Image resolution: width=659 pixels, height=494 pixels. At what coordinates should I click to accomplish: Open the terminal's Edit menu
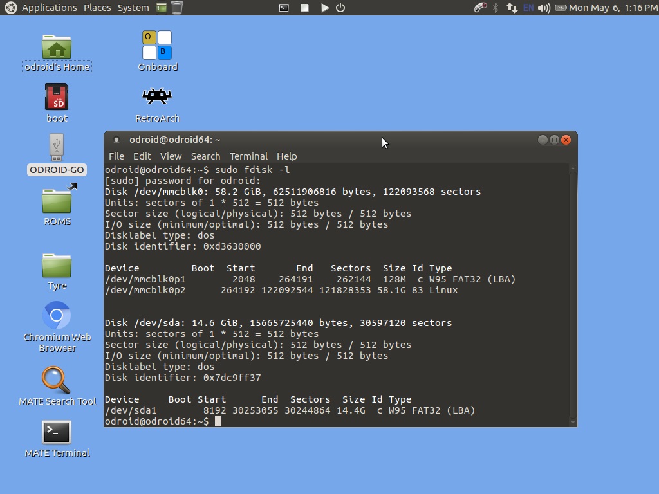[x=142, y=156]
